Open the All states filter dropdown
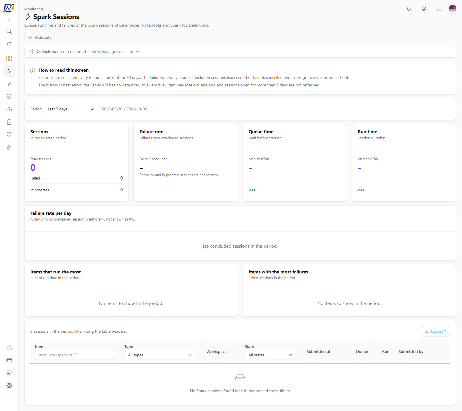The height and width of the screenshot is (411, 462). click(x=271, y=355)
